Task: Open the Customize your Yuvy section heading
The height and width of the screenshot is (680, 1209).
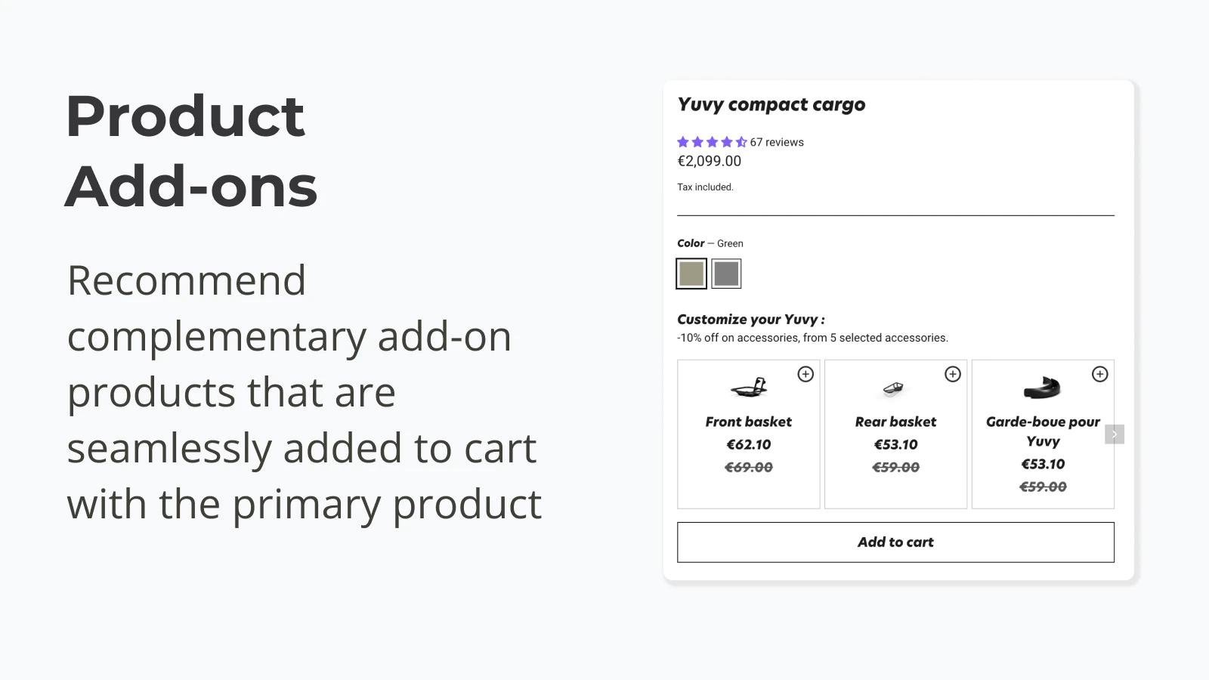Action: (752, 319)
